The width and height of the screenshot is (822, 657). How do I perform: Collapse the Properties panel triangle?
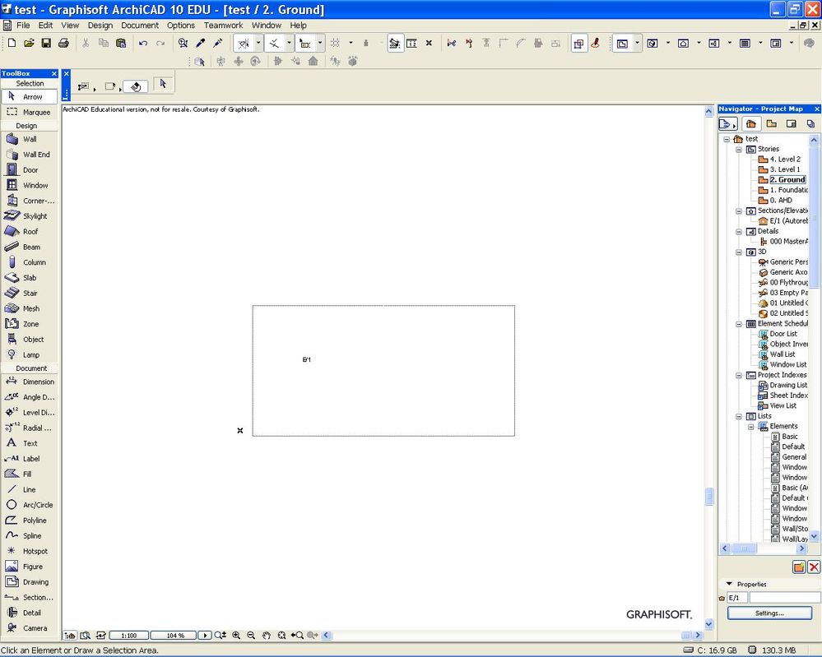(729, 585)
